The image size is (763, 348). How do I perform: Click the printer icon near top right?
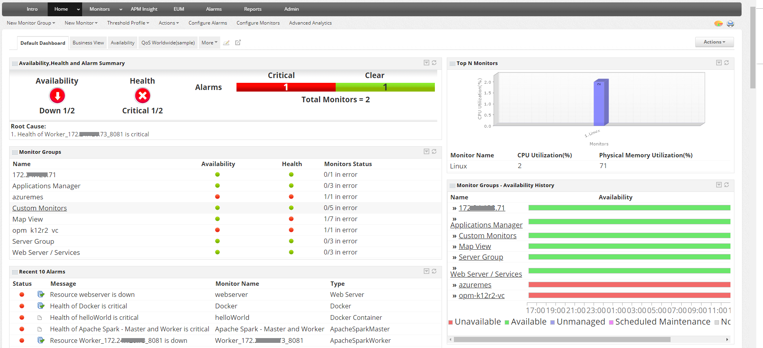(x=730, y=23)
